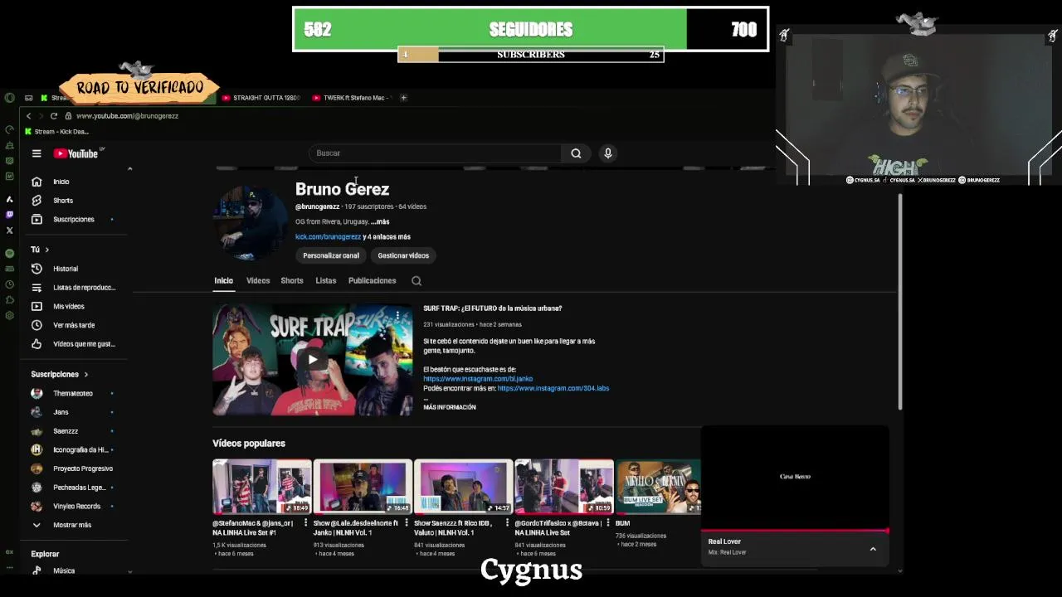Seek on miniplayer red progress bar
Viewport: 1062px width, 597px height.
[x=795, y=531]
